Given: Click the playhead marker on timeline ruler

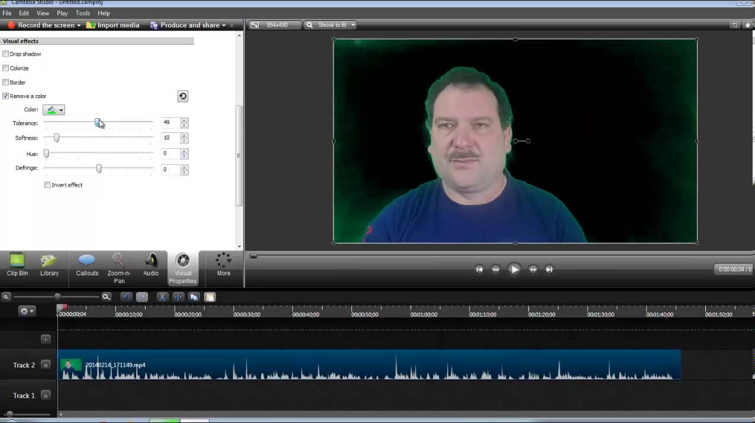Looking at the screenshot, I should coord(64,307).
